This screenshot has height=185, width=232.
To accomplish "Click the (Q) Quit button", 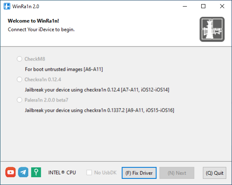I will coord(214,173).
